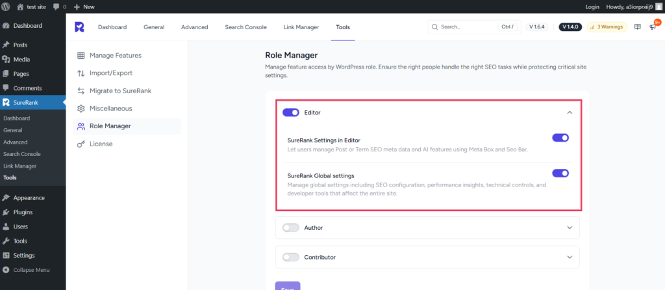Click the Media icon in the sidebar

[x=6, y=59]
